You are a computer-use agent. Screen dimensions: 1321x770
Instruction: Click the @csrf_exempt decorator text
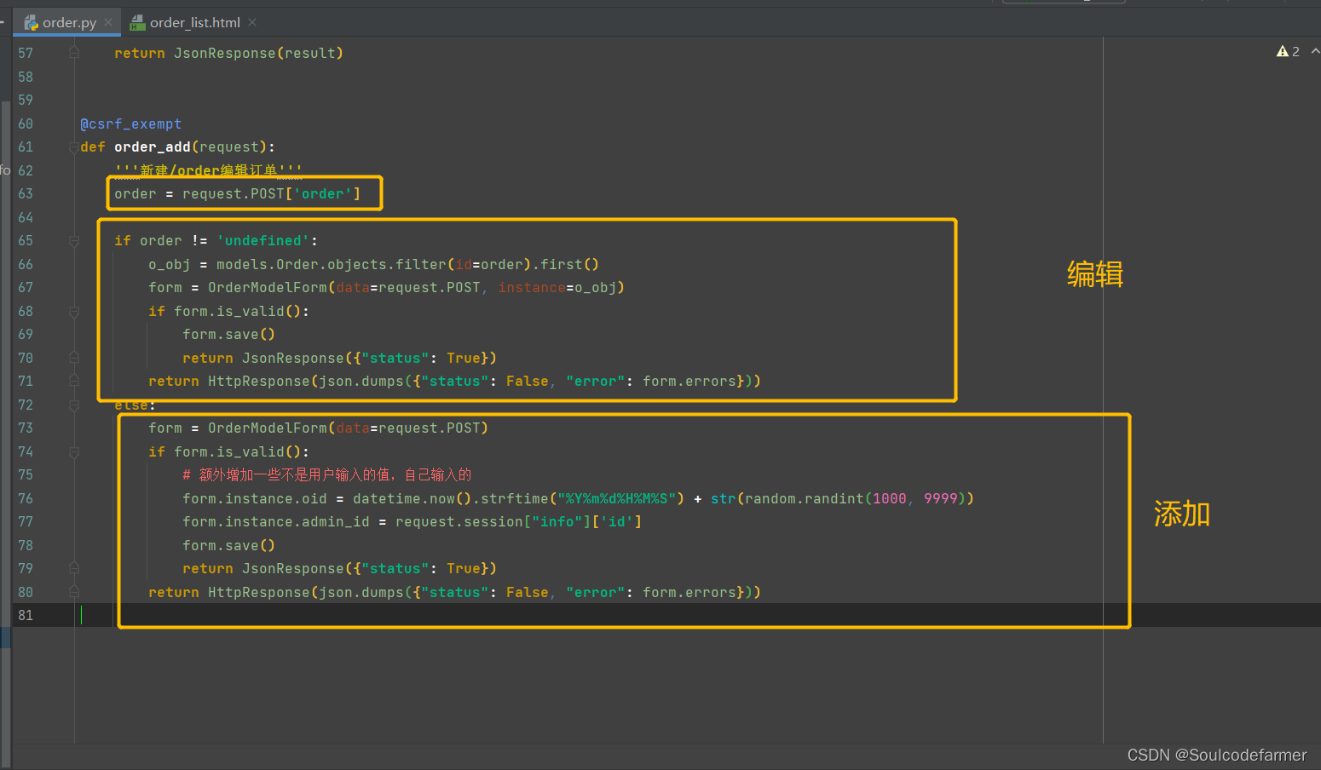(131, 124)
